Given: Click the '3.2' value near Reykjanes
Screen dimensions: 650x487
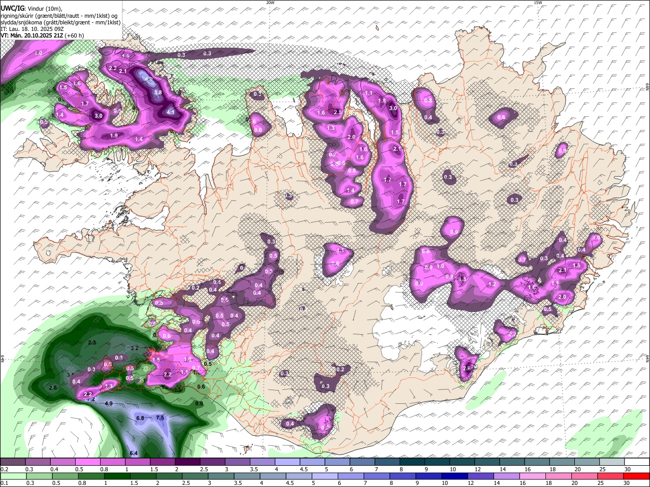Looking at the screenshot, I should pos(135,349).
